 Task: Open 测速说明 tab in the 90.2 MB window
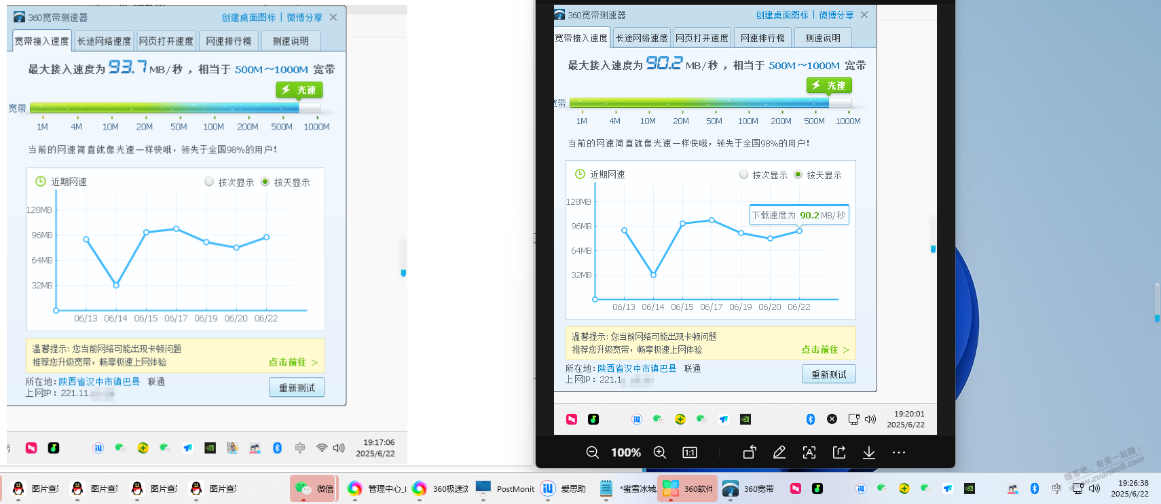[x=823, y=38]
